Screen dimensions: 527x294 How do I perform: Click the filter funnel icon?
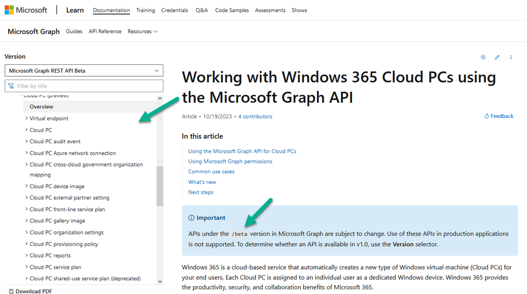tap(11, 86)
